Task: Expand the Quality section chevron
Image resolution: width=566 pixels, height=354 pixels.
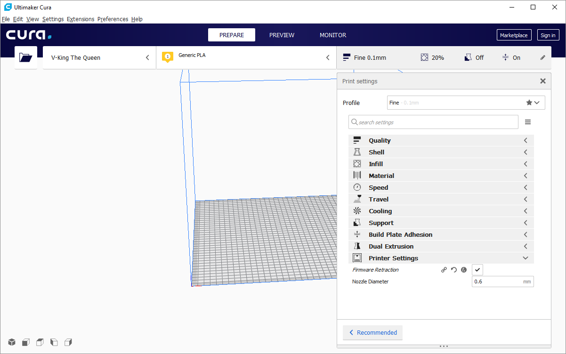Action: 526,140
